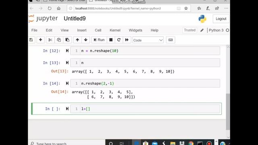Open Dropbox from taskbar

pyautogui.click(x=182, y=143)
